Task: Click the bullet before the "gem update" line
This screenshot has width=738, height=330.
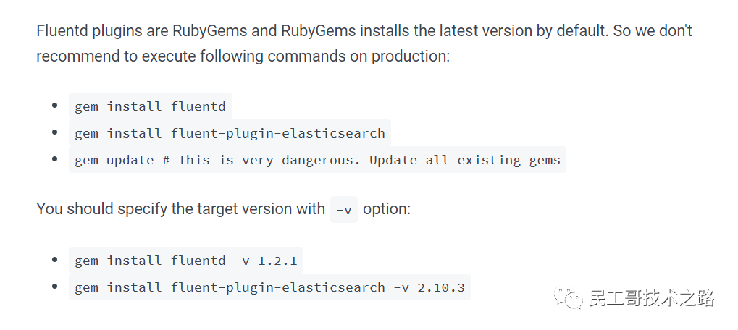Action: click(54, 160)
